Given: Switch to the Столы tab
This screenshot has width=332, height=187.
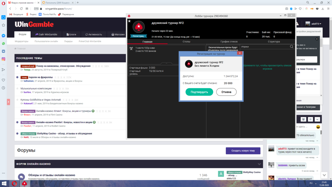Looking at the screenshot, I should [x=186, y=42].
